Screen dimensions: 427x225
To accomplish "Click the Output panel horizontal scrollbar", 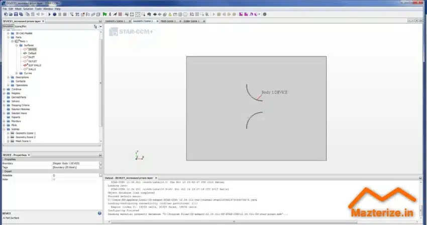I will click(234, 221).
